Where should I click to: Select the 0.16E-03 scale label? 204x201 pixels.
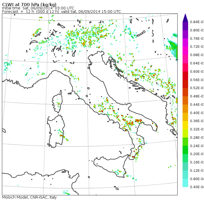tap(197, 163)
